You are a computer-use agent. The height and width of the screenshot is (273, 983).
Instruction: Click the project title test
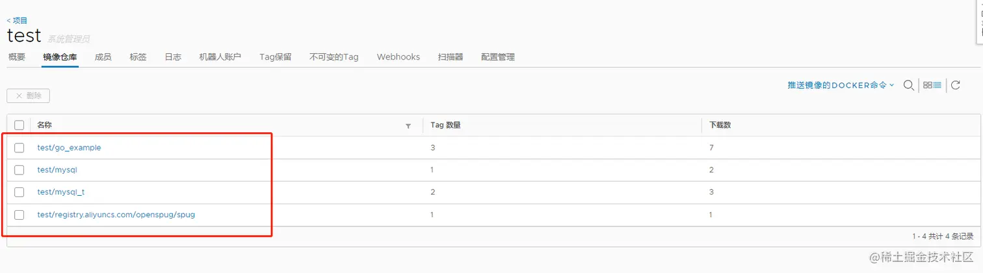[x=24, y=35]
